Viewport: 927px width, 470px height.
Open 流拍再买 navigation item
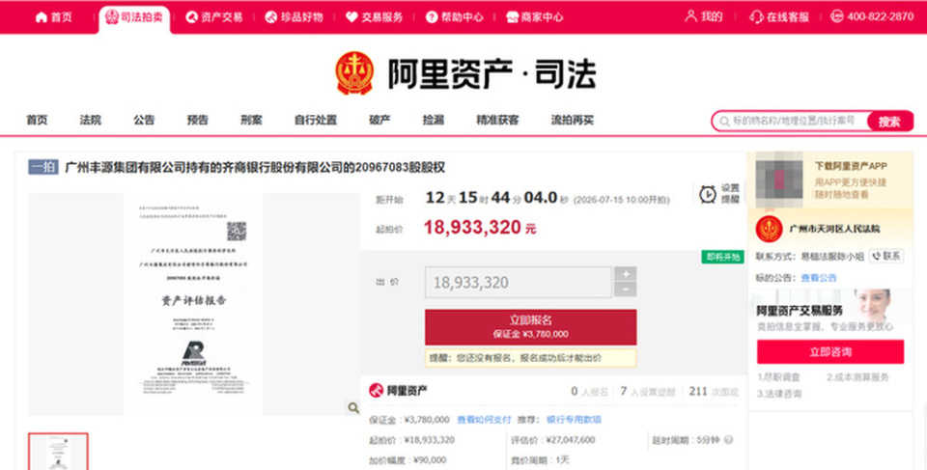[573, 120]
